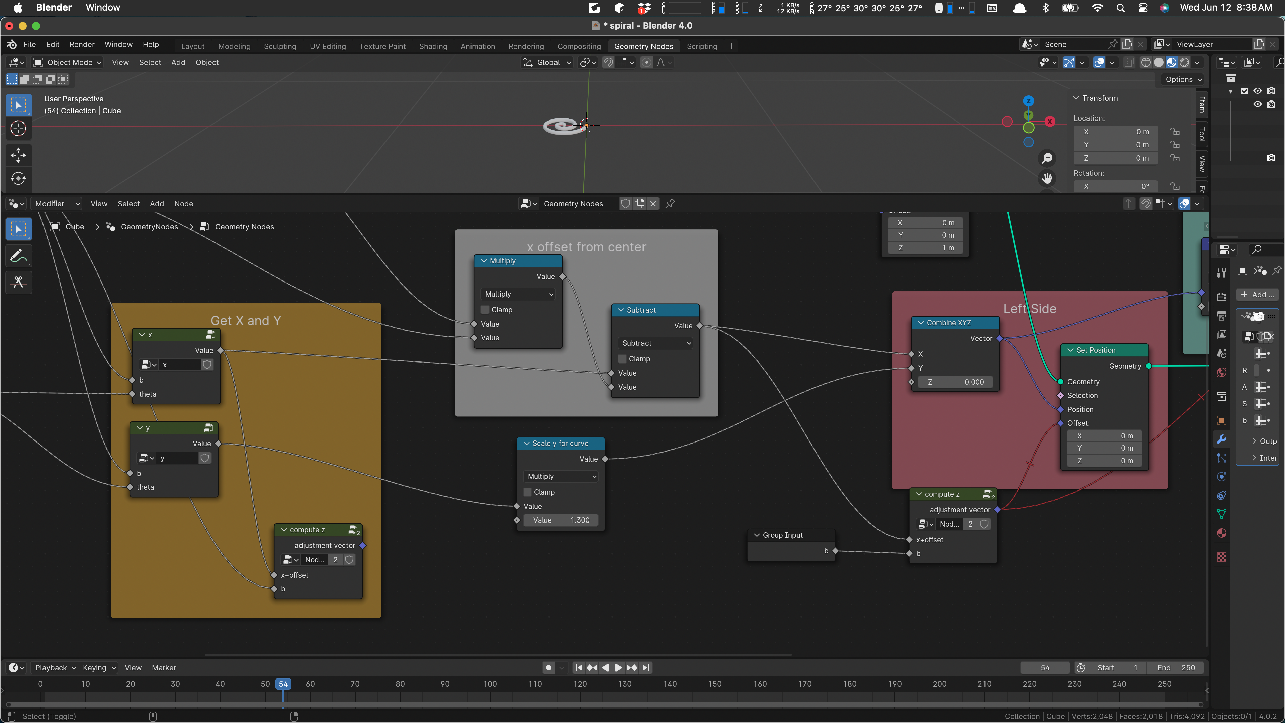1285x723 pixels.
Task: Click the timeline playhead marker 54
Action: click(x=283, y=684)
